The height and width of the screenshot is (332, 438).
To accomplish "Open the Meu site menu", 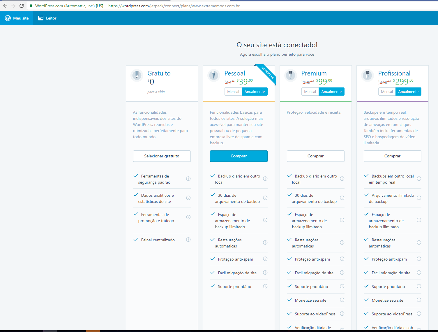I will point(17,18).
